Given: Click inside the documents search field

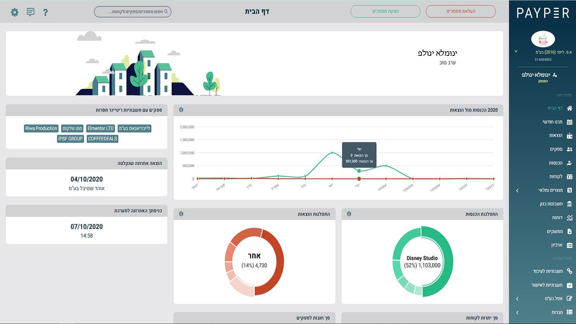Looking at the screenshot, I should pyautogui.click(x=132, y=12).
